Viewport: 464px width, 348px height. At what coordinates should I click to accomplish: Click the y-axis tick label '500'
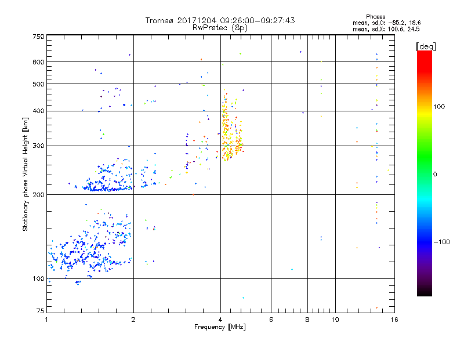[x=39, y=84]
